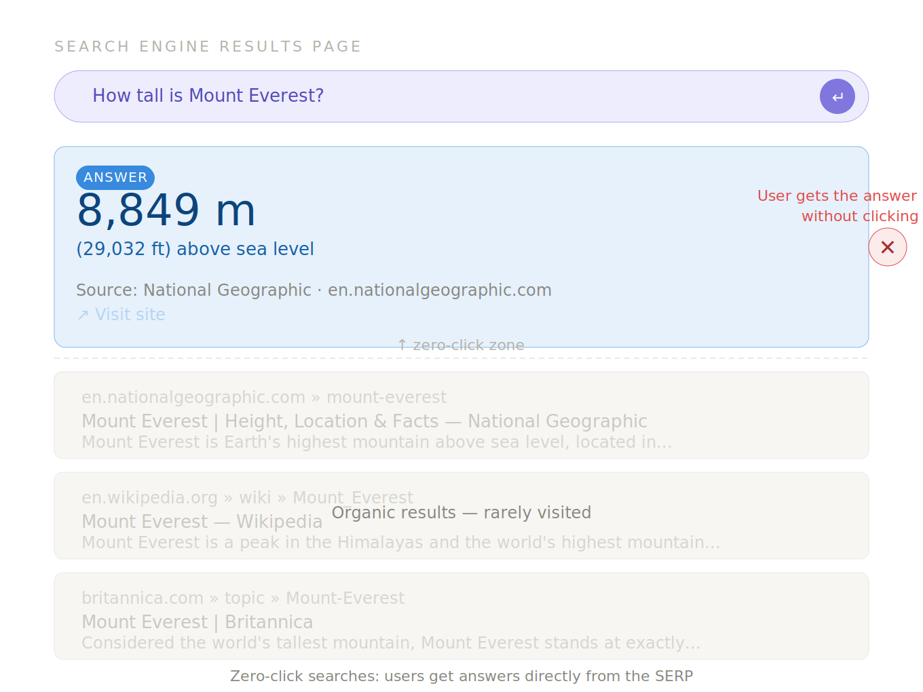Open the National Geographic Mount Everest result title
923x692 pixels.
click(x=364, y=421)
